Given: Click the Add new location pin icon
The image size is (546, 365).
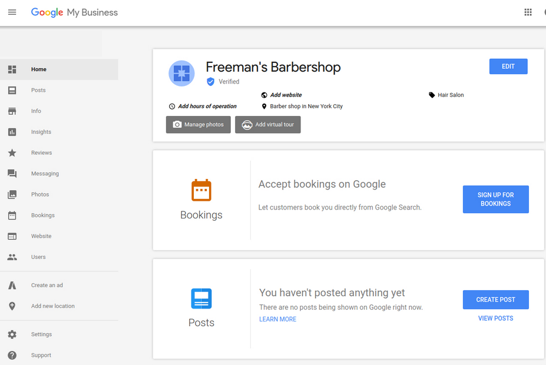Looking at the screenshot, I should coord(12,306).
